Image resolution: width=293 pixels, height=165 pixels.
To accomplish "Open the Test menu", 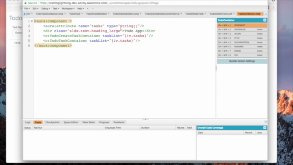I will point(56,9).
